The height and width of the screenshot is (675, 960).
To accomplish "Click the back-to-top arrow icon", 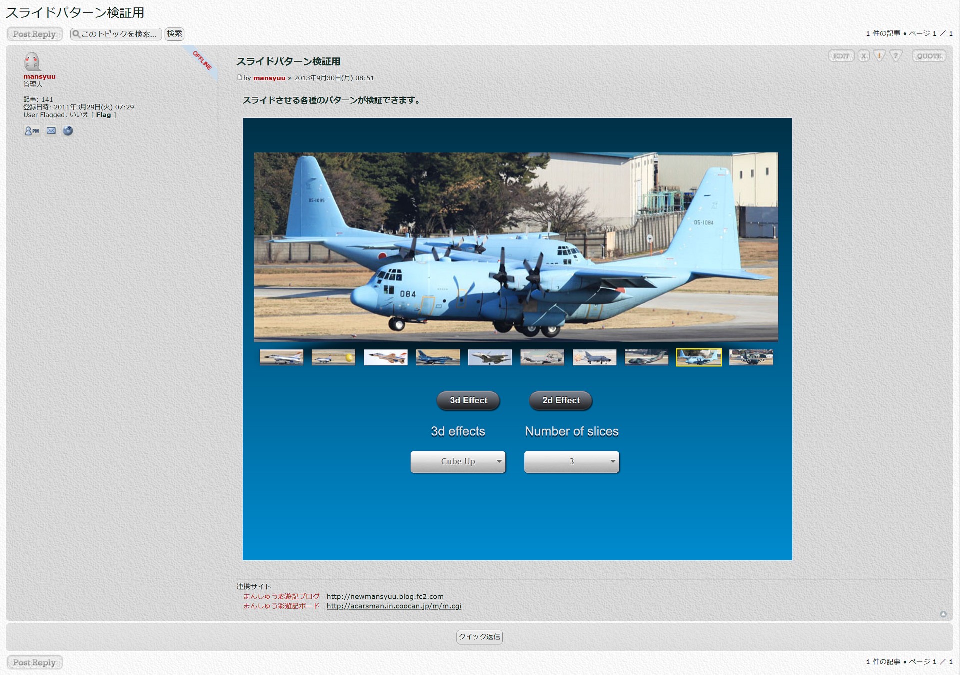I will [x=943, y=614].
